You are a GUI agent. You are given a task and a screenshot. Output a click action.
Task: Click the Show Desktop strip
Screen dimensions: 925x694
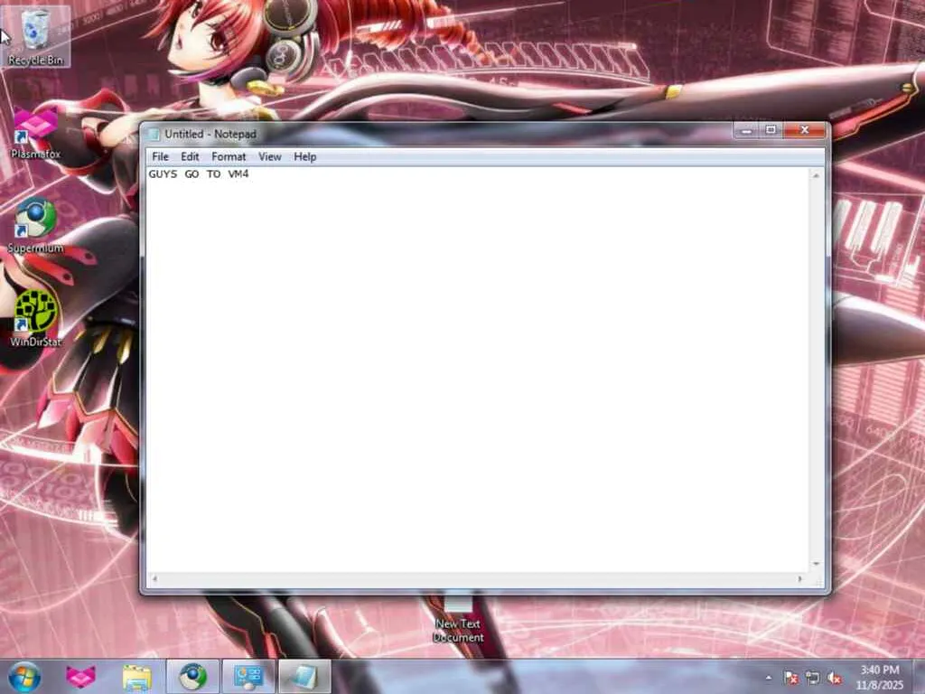[x=919, y=677]
